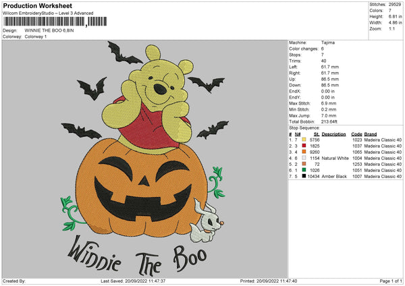Click the green swatch for code 1051
This screenshot has height=286, width=405.
(x=304, y=170)
